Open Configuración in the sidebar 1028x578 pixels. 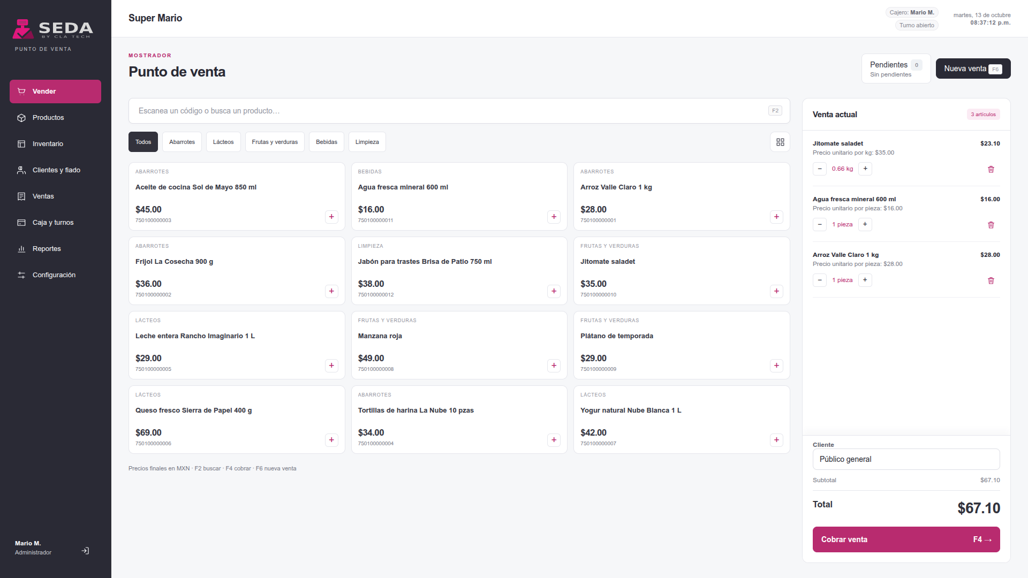coord(55,275)
